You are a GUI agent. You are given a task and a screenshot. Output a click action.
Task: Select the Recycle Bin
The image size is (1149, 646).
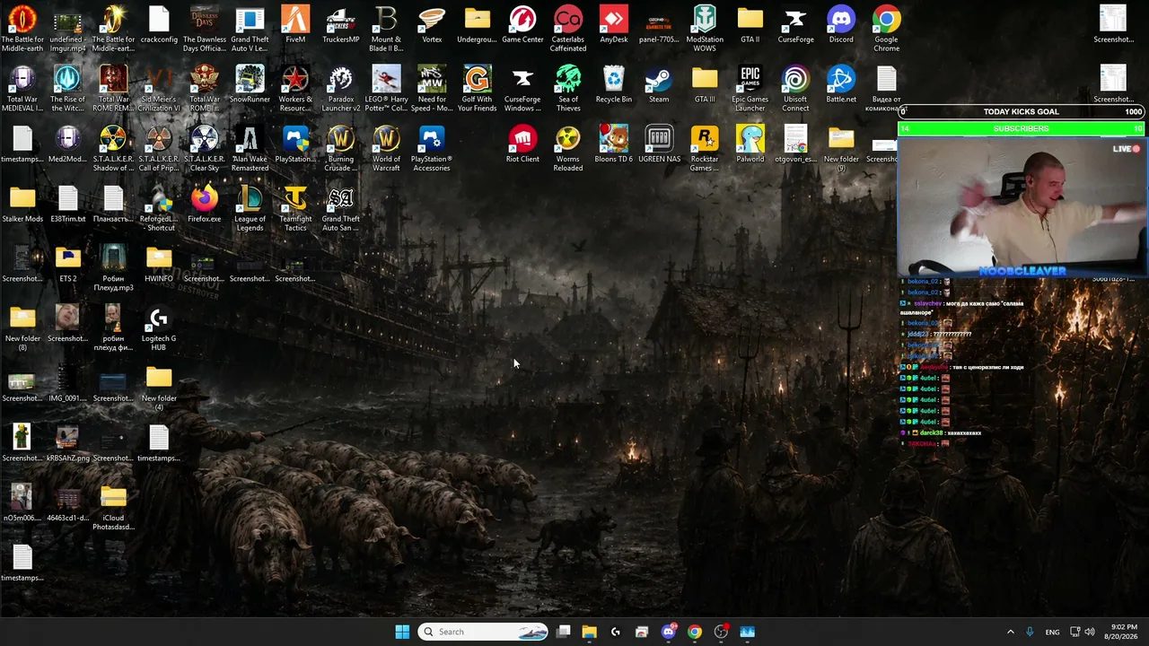coord(614,84)
